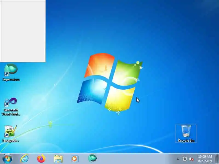The image size is (219, 164).
Task: Launch Internet Explorer from the taskbar
Action: [x=24, y=159]
